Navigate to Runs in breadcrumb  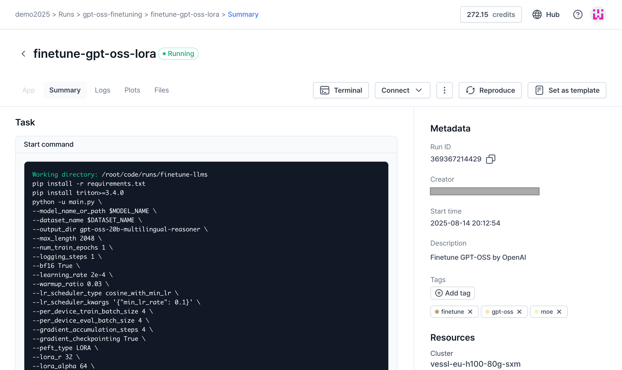click(x=66, y=14)
